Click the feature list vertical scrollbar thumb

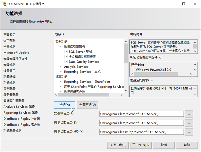126,53
